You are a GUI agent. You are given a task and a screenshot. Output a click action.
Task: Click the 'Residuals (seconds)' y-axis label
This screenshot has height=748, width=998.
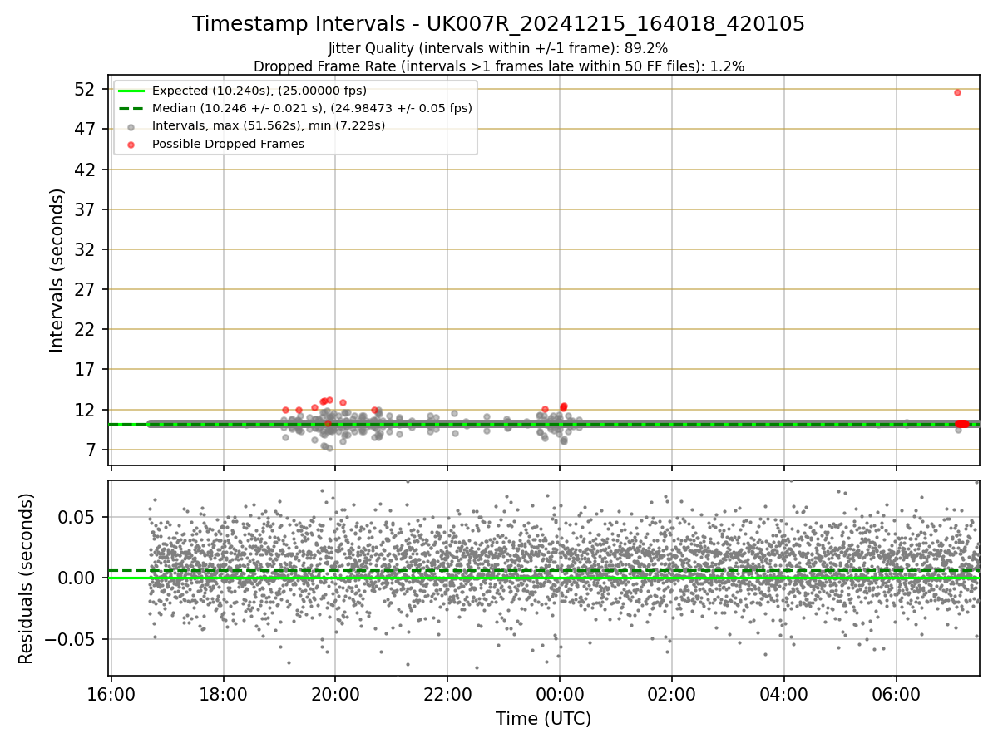pos(27,578)
